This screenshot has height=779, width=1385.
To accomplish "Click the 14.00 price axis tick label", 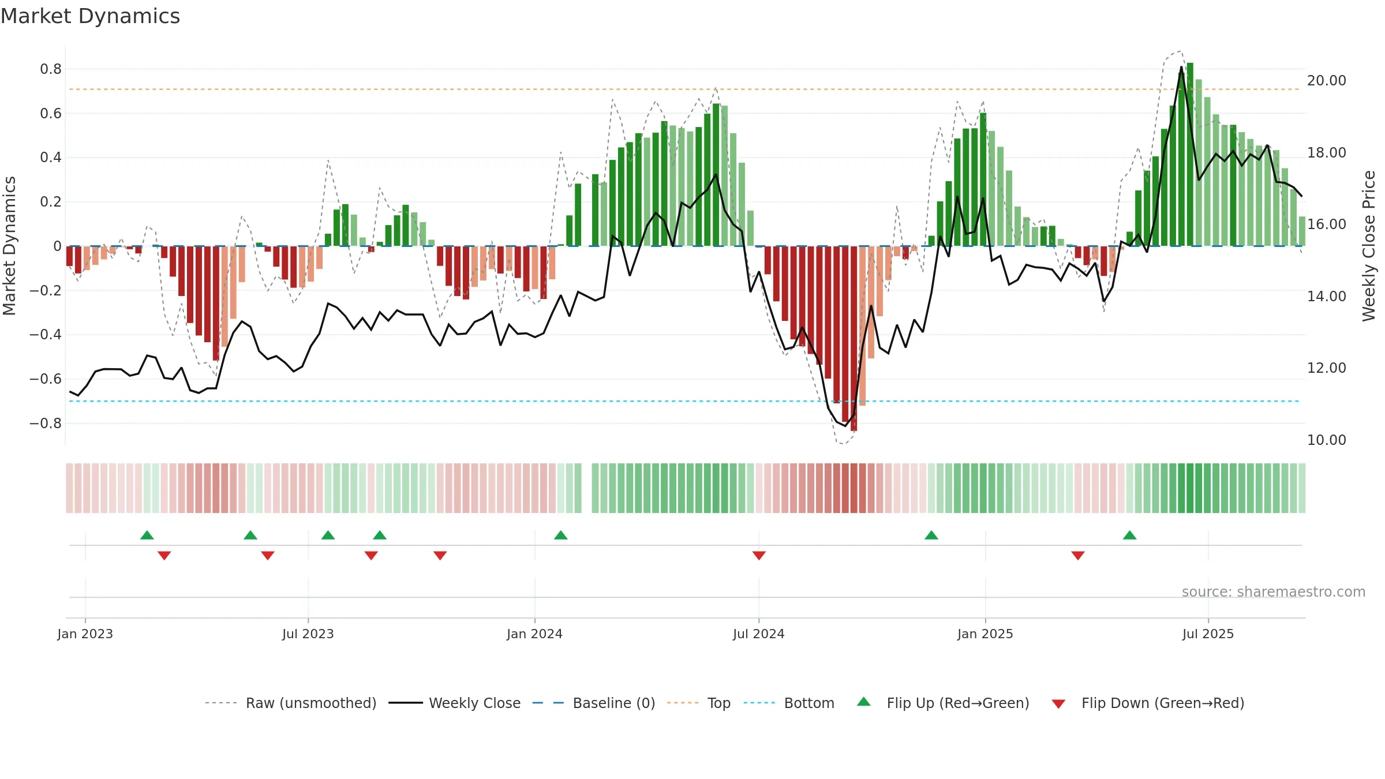I will [x=1327, y=296].
